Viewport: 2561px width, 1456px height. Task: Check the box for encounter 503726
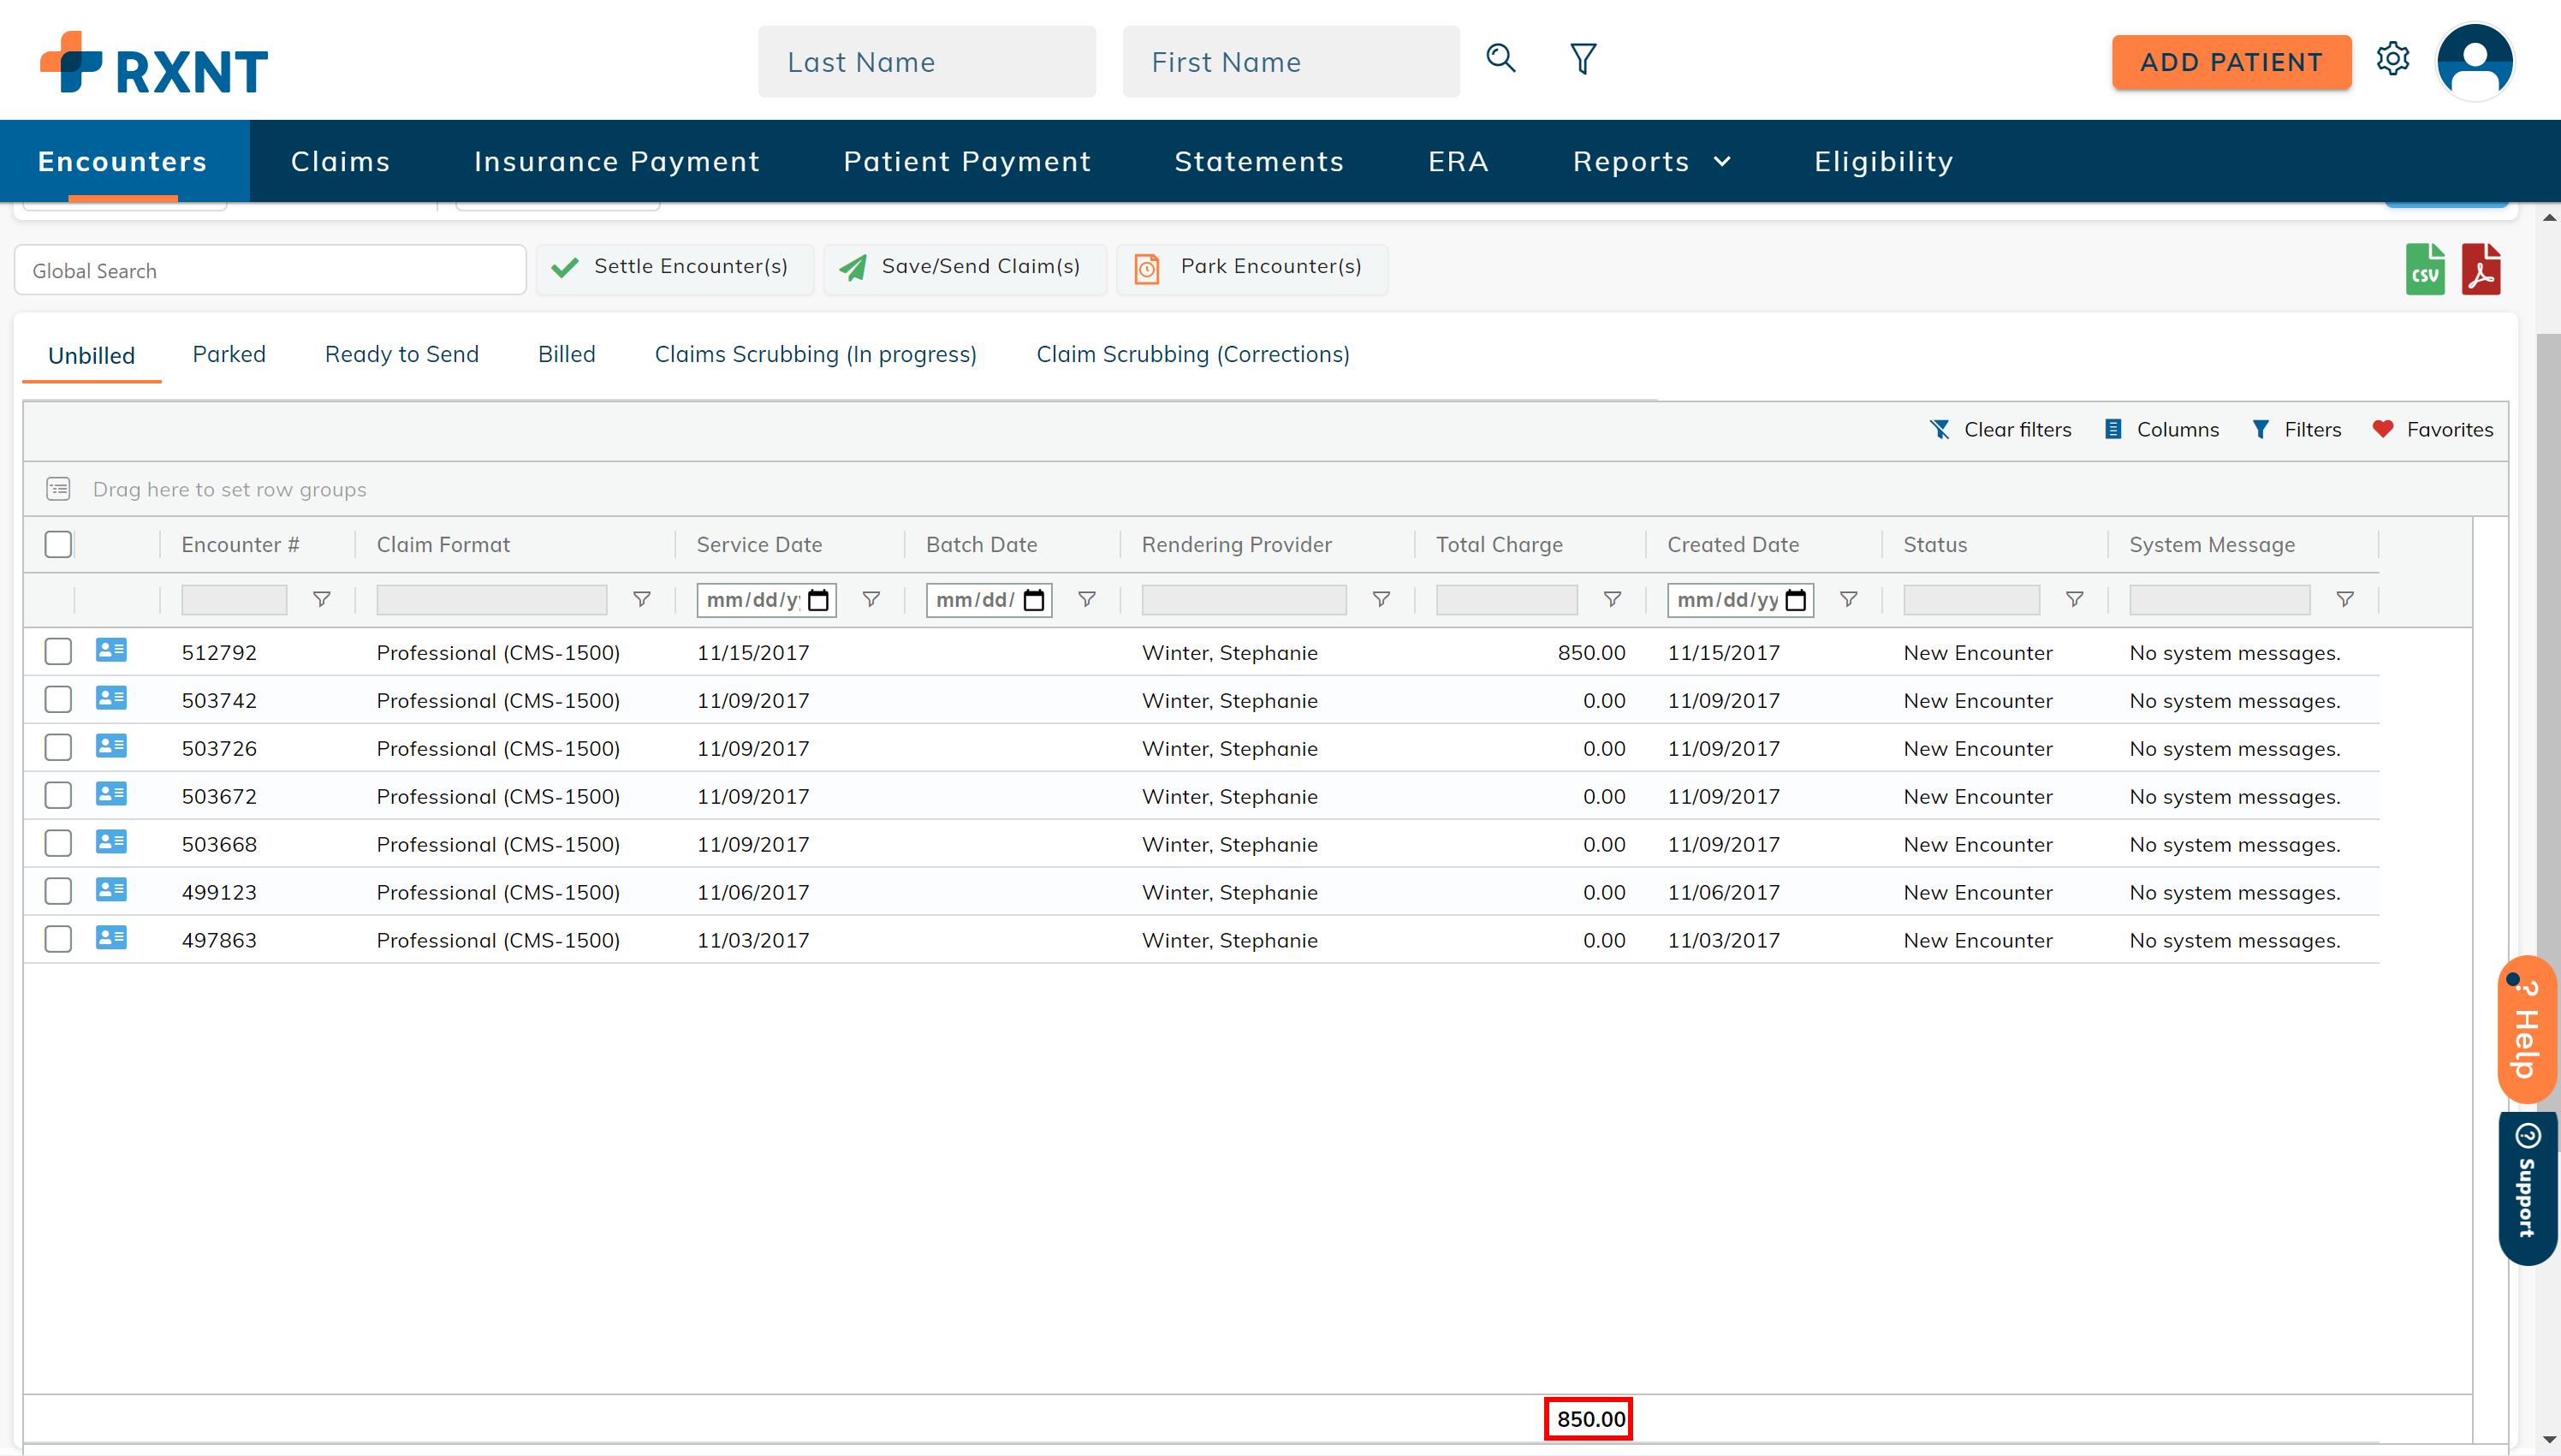58,748
